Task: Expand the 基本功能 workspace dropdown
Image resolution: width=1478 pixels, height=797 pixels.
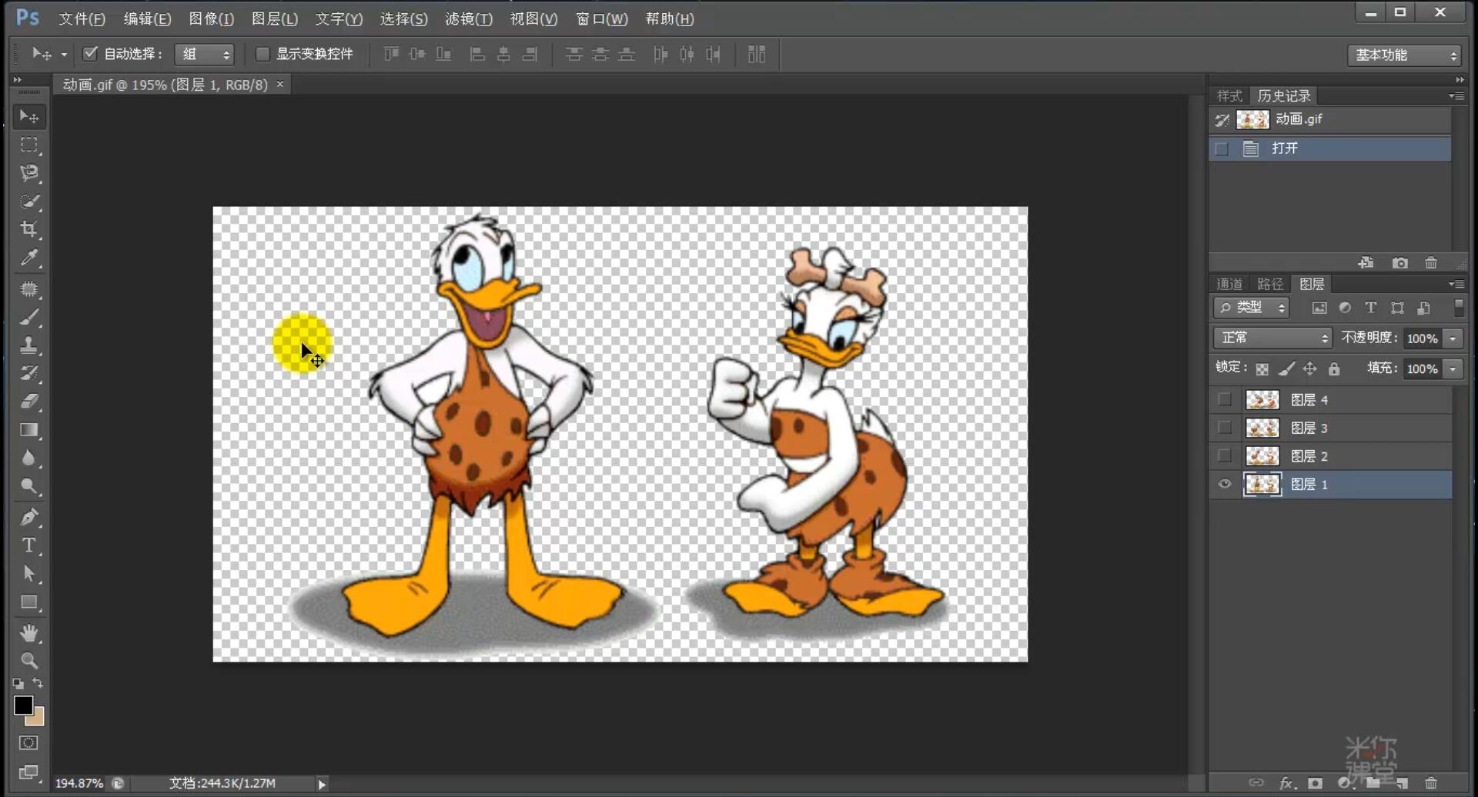Action: (x=1404, y=55)
